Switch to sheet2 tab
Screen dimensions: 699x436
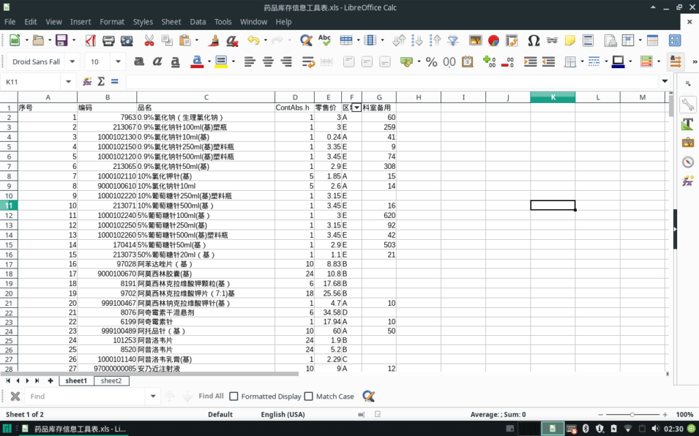coord(111,381)
